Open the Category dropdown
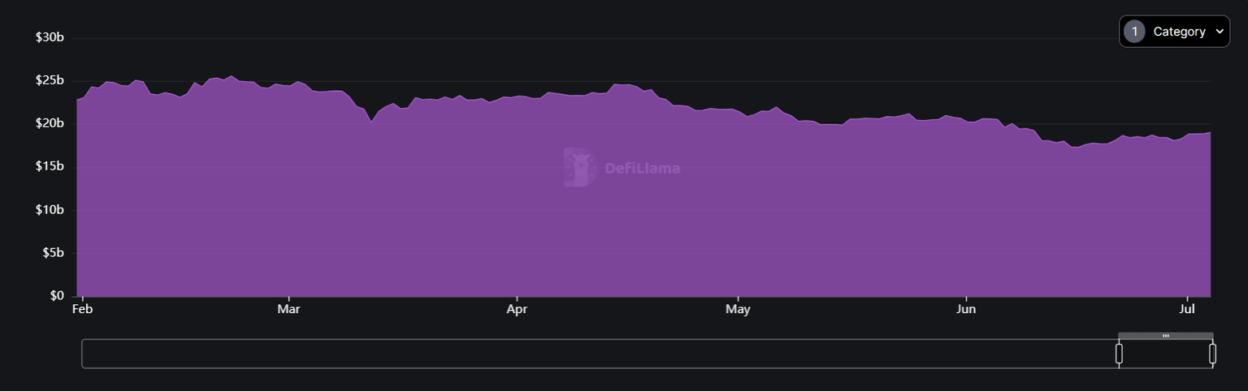The height and width of the screenshot is (391, 1248). coord(1174,32)
